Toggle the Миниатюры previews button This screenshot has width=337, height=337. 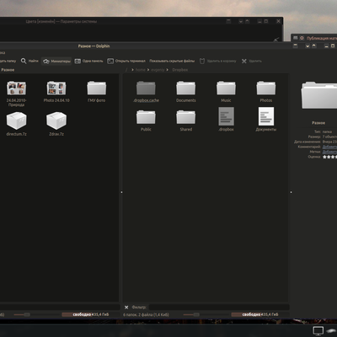[x=56, y=62]
